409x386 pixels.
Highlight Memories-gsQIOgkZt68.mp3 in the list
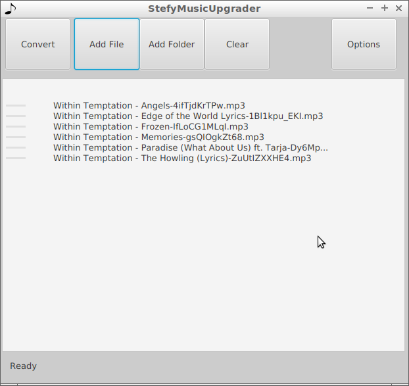(x=158, y=137)
